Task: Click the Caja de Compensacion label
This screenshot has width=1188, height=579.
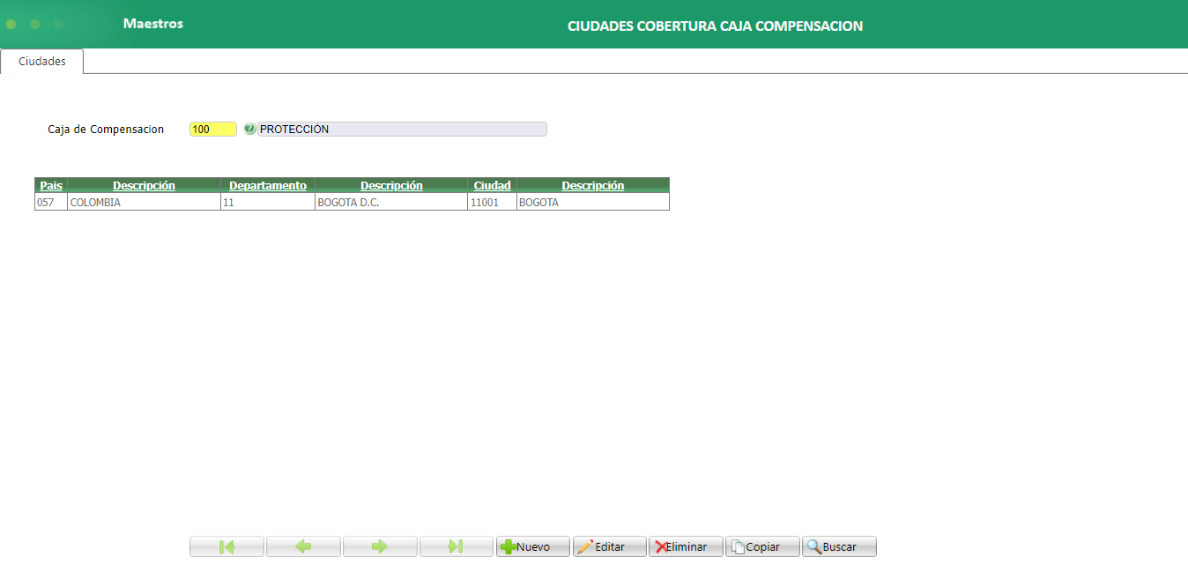Action: coord(106,129)
